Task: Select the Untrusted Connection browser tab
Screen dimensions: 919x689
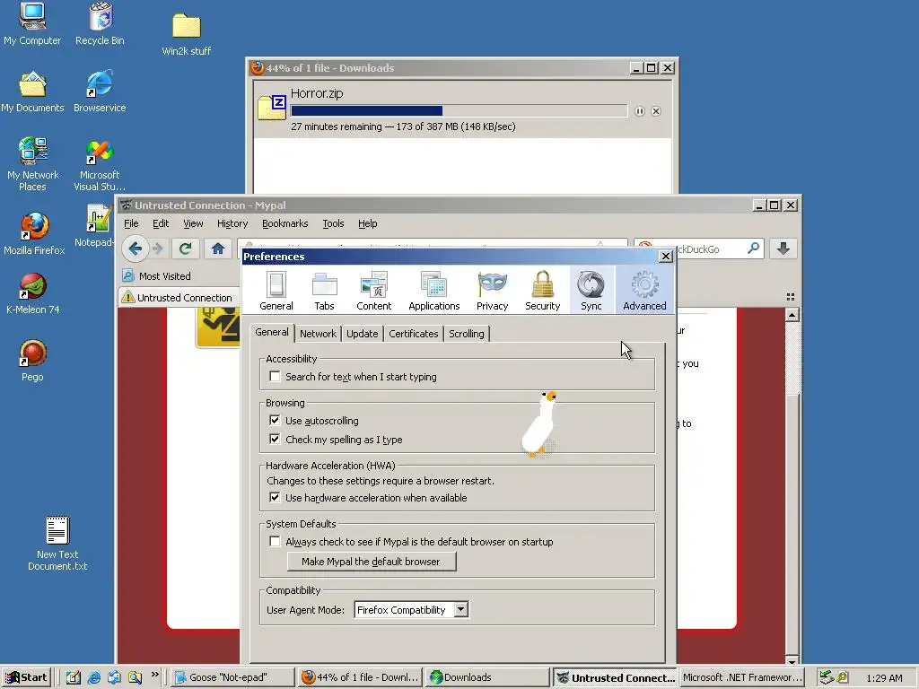Action: [179, 298]
